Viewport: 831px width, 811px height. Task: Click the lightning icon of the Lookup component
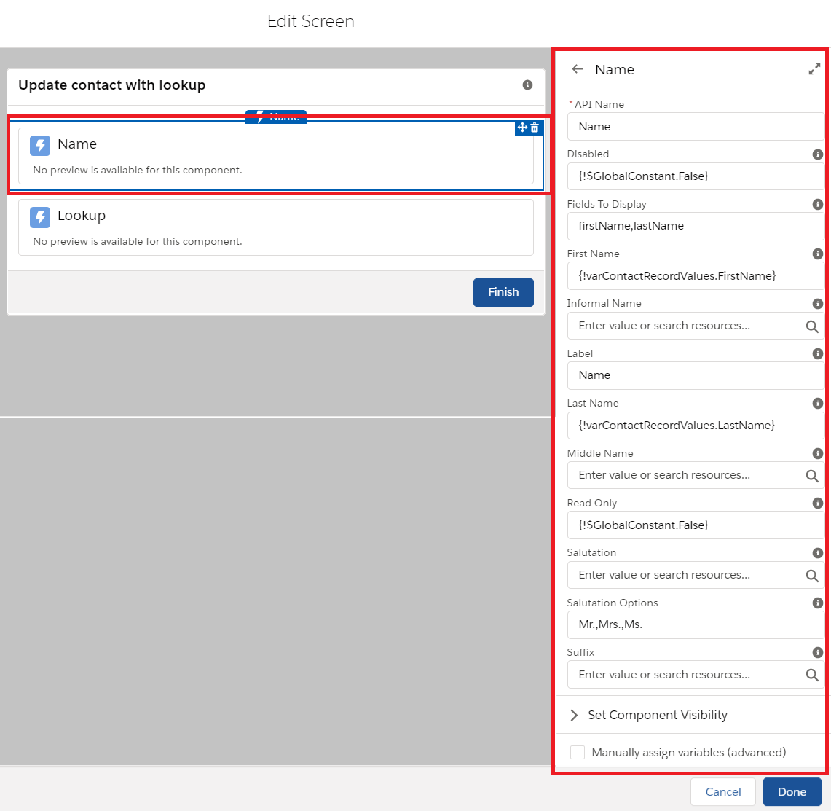coord(40,217)
